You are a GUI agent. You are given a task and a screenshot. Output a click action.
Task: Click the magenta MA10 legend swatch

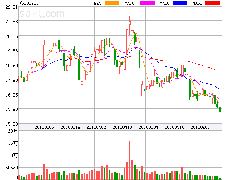tap(148, 3)
